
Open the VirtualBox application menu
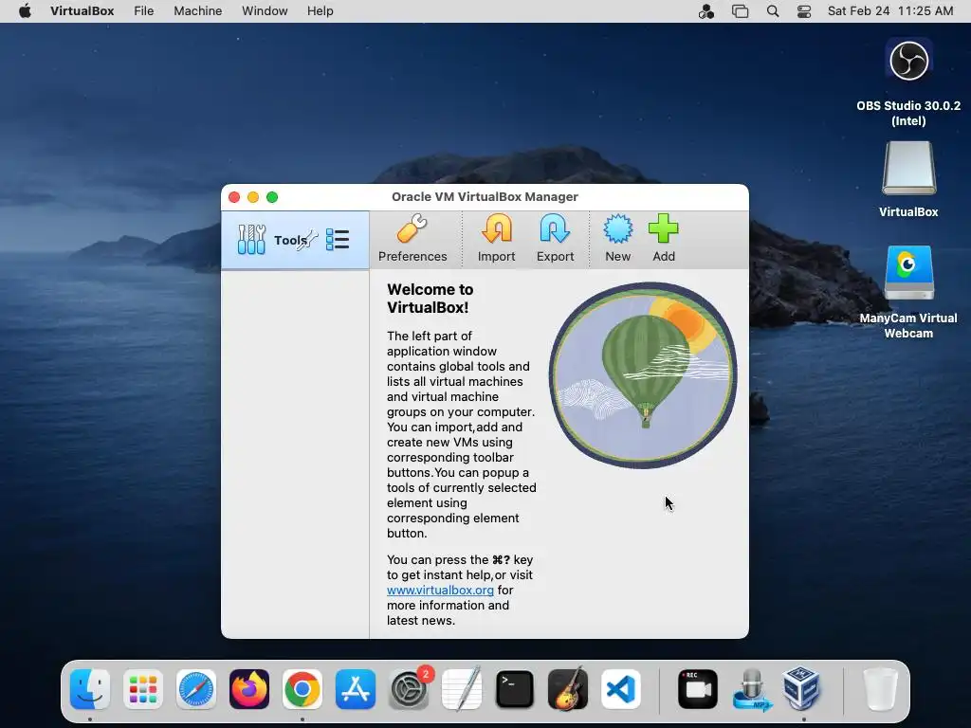pos(82,11)
